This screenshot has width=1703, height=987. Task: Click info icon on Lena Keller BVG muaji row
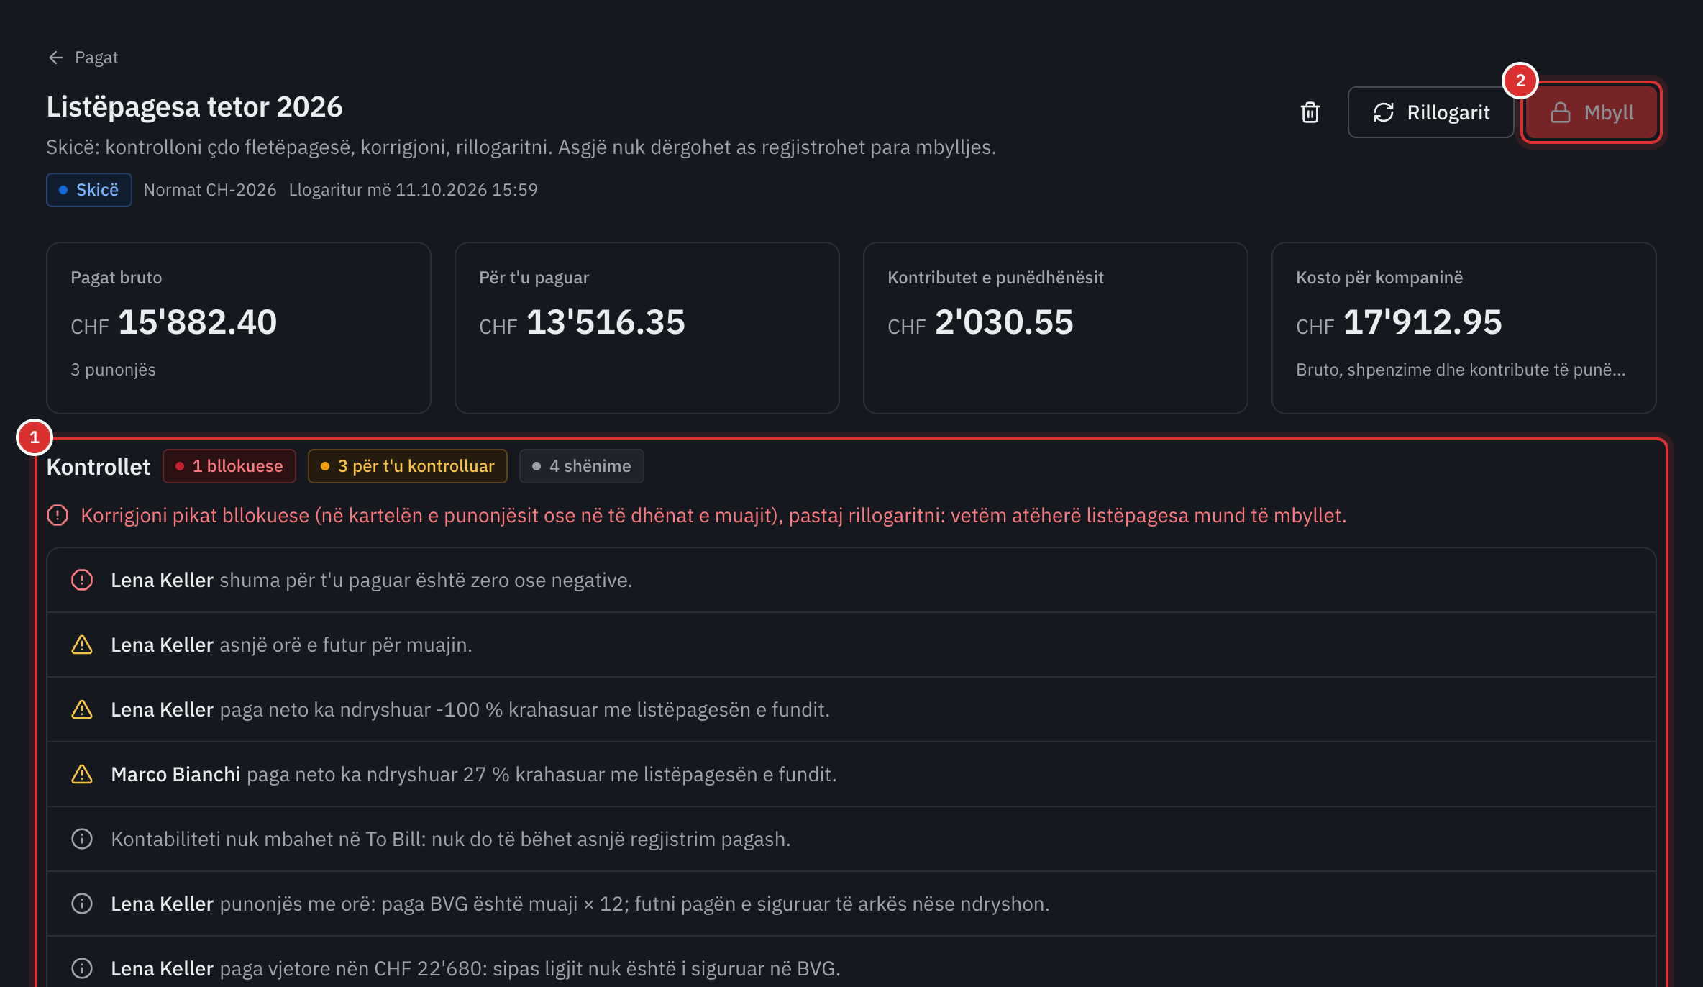tap(82, 904)
